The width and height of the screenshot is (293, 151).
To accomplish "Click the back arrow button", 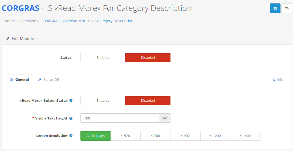I will (x=287, y=8).
